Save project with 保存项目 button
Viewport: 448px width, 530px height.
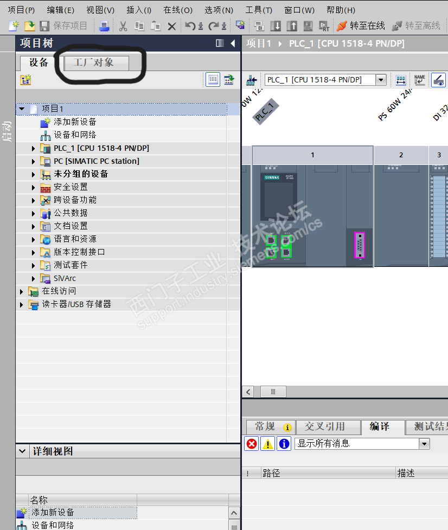pyautogui.click(x=63, y=25)
